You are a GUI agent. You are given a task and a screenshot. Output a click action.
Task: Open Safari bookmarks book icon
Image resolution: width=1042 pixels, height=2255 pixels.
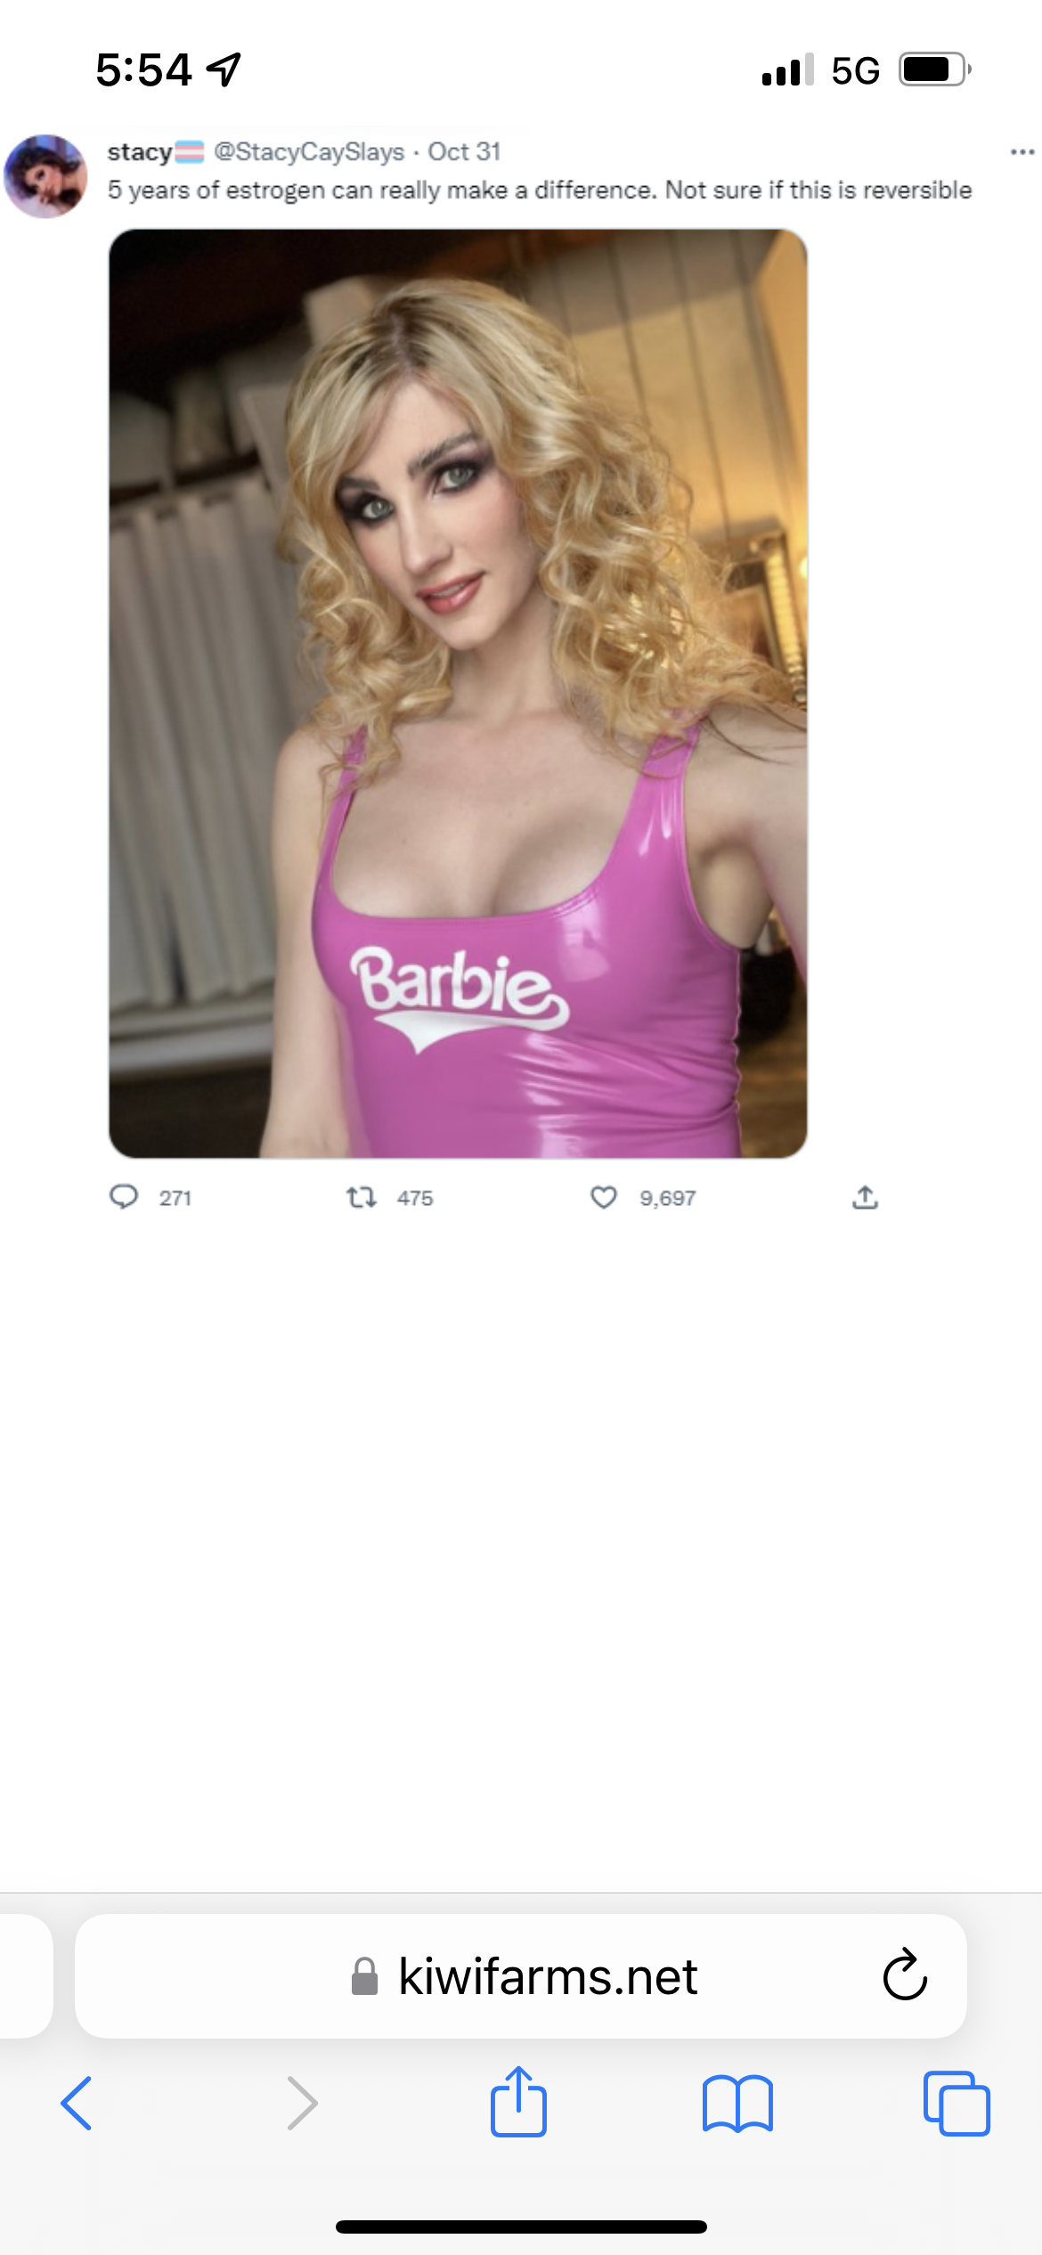[737, 2104]
